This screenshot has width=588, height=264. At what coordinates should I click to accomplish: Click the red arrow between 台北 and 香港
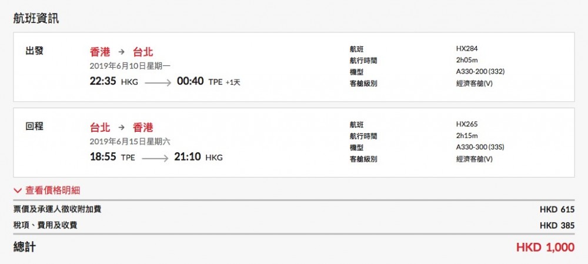point(121,128)
